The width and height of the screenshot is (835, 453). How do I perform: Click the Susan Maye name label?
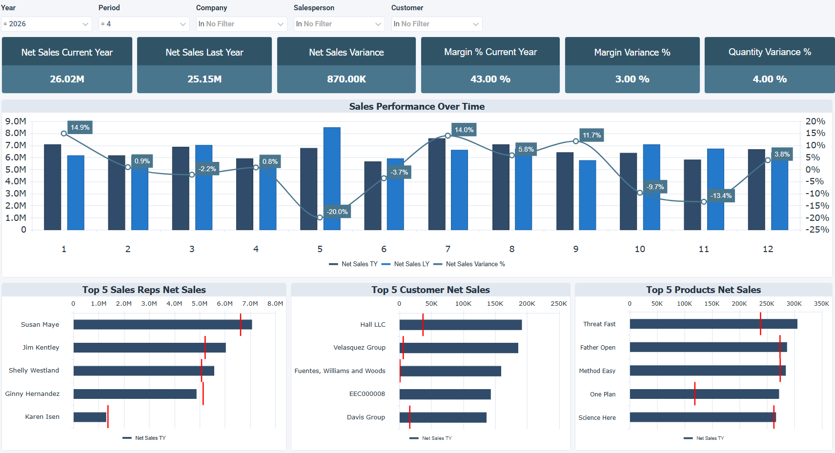pyautogui.click(x=40, y=324)
